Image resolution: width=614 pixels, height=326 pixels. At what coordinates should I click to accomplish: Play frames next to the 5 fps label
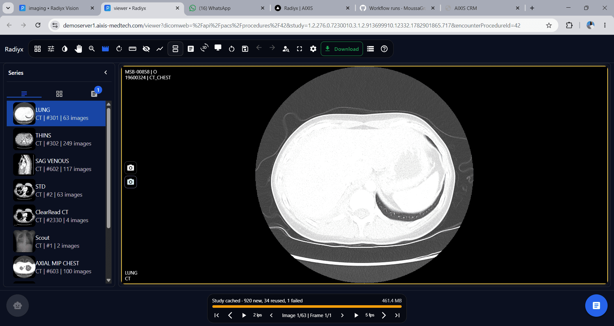[x=356, y=315]
